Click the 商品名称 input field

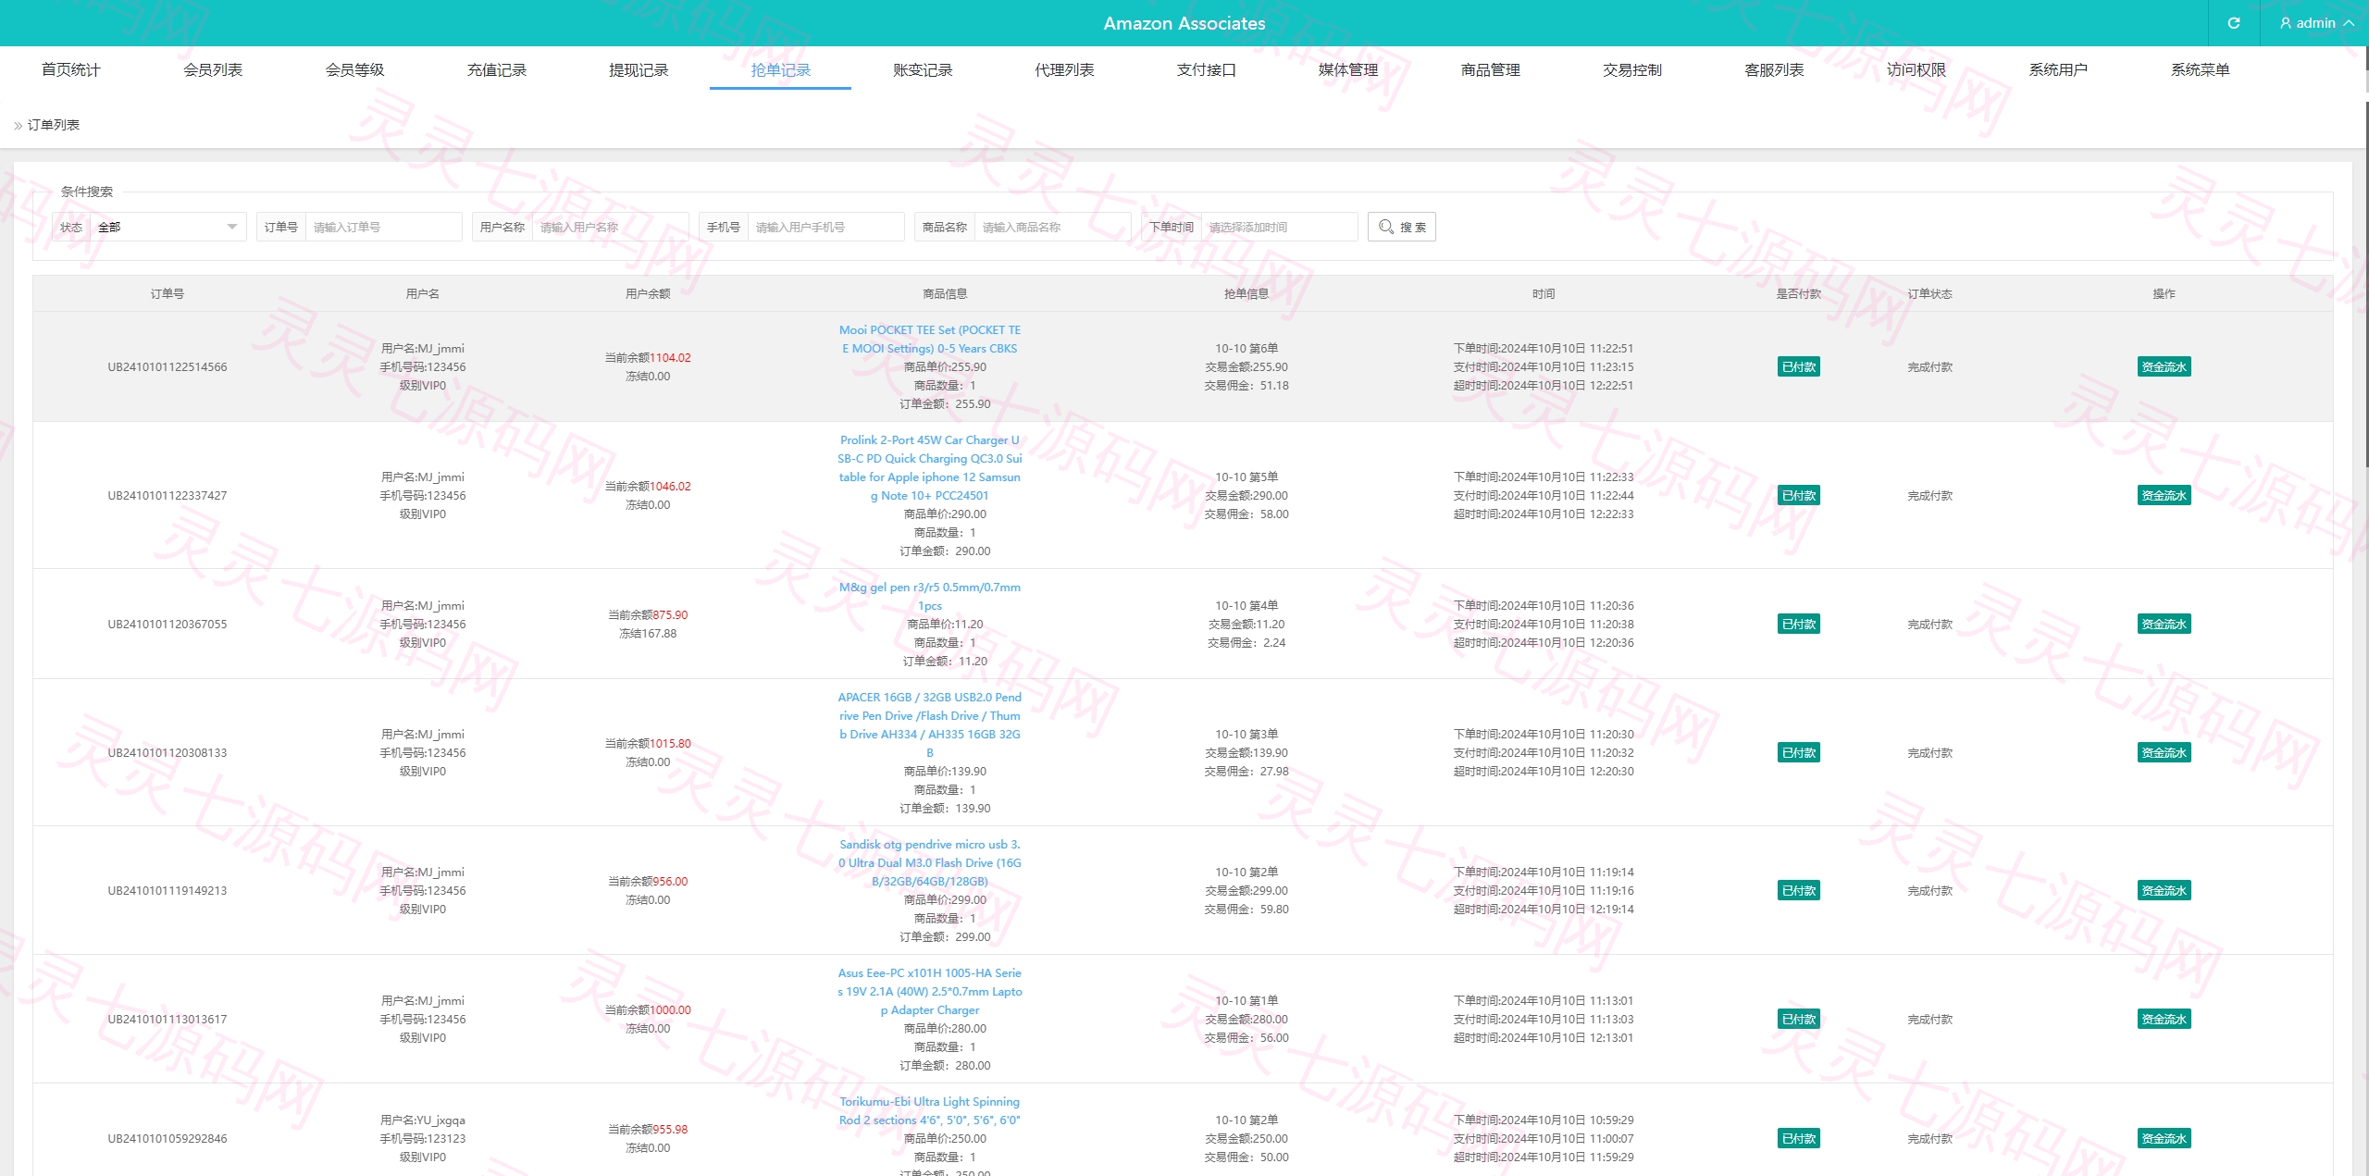1052,227
